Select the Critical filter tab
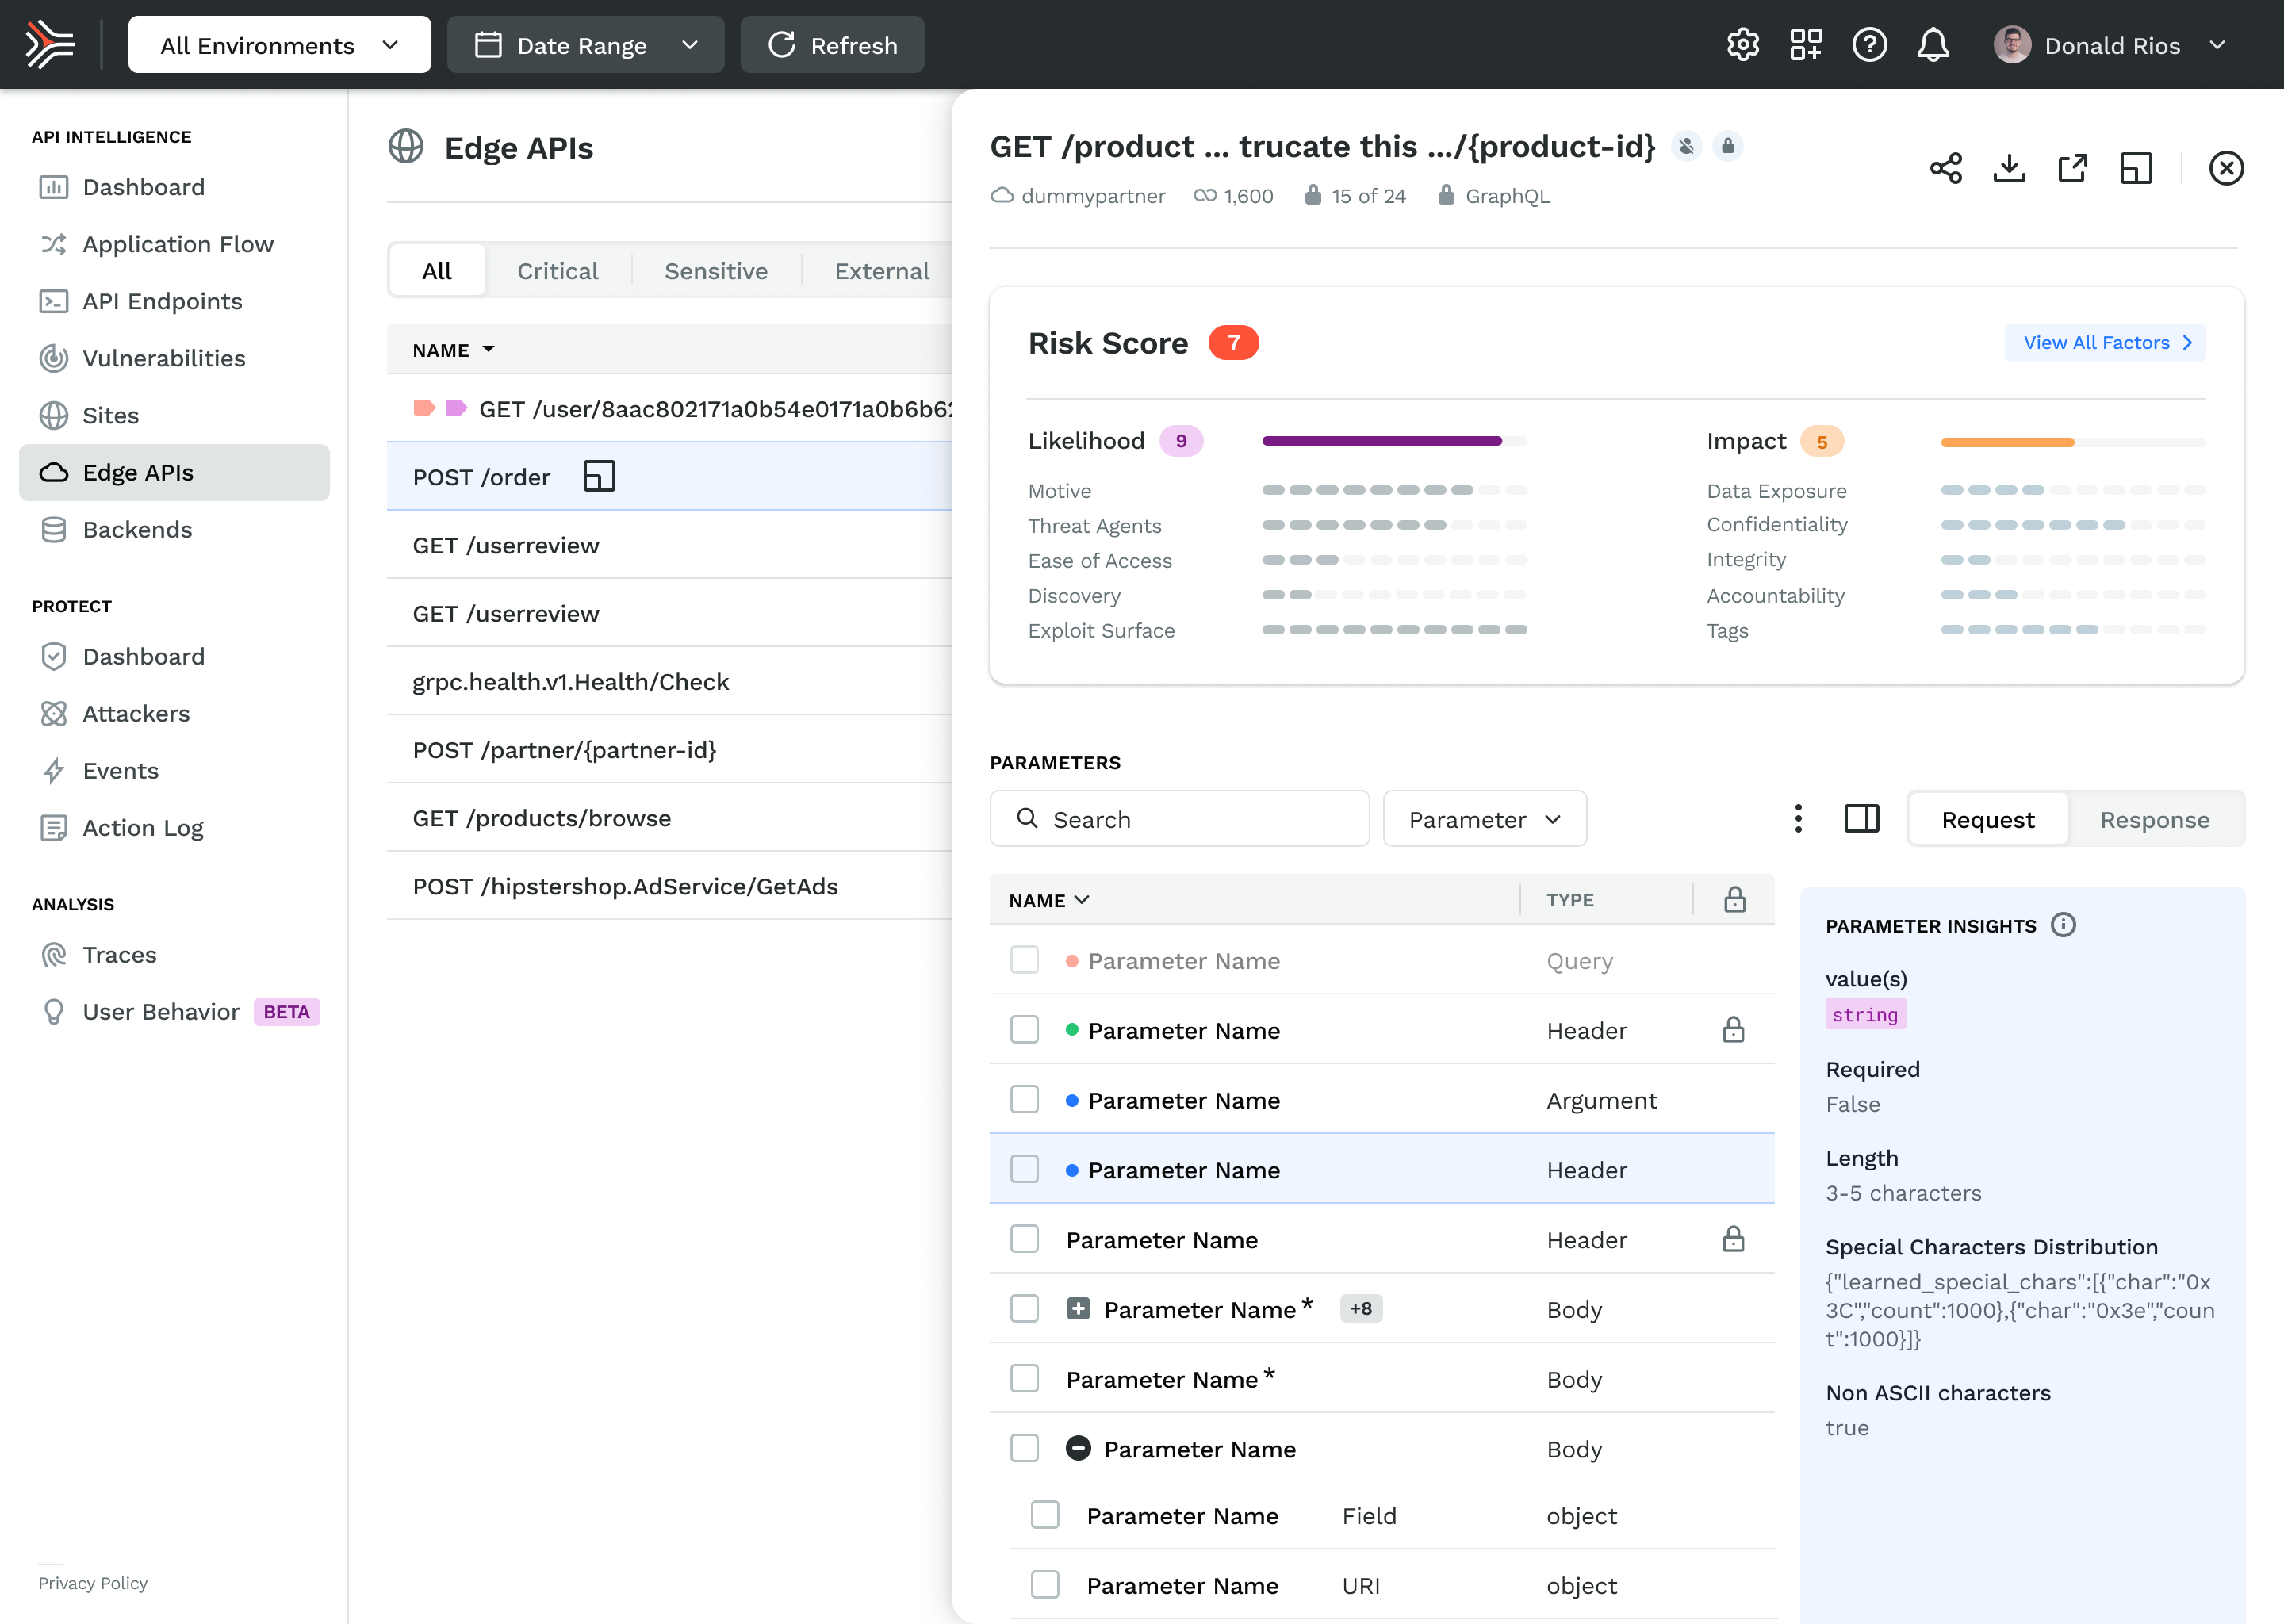Screen dimensions: 2284x1624 (557, 271)
